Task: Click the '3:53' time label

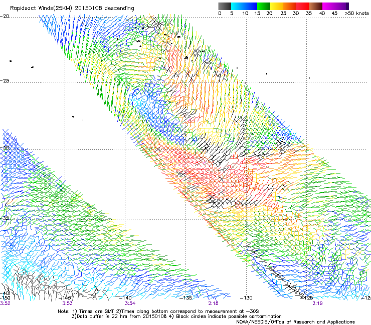Action: [68, 303]
